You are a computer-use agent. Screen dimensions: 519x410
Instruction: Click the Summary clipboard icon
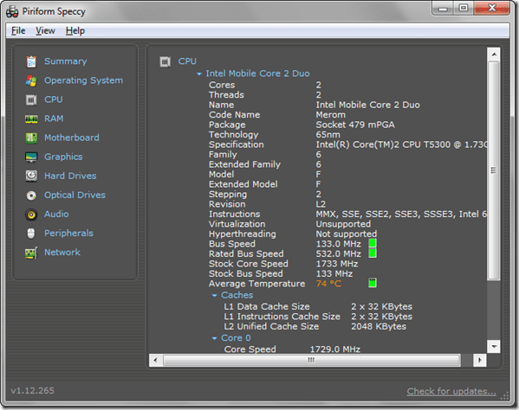click(x=31, y=61)
